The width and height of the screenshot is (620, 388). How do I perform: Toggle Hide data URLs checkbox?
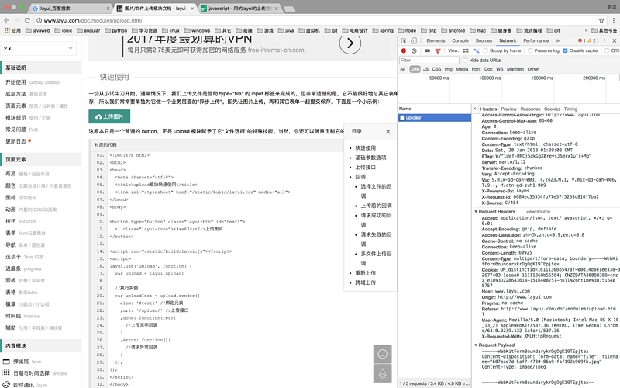click(465, 61)
